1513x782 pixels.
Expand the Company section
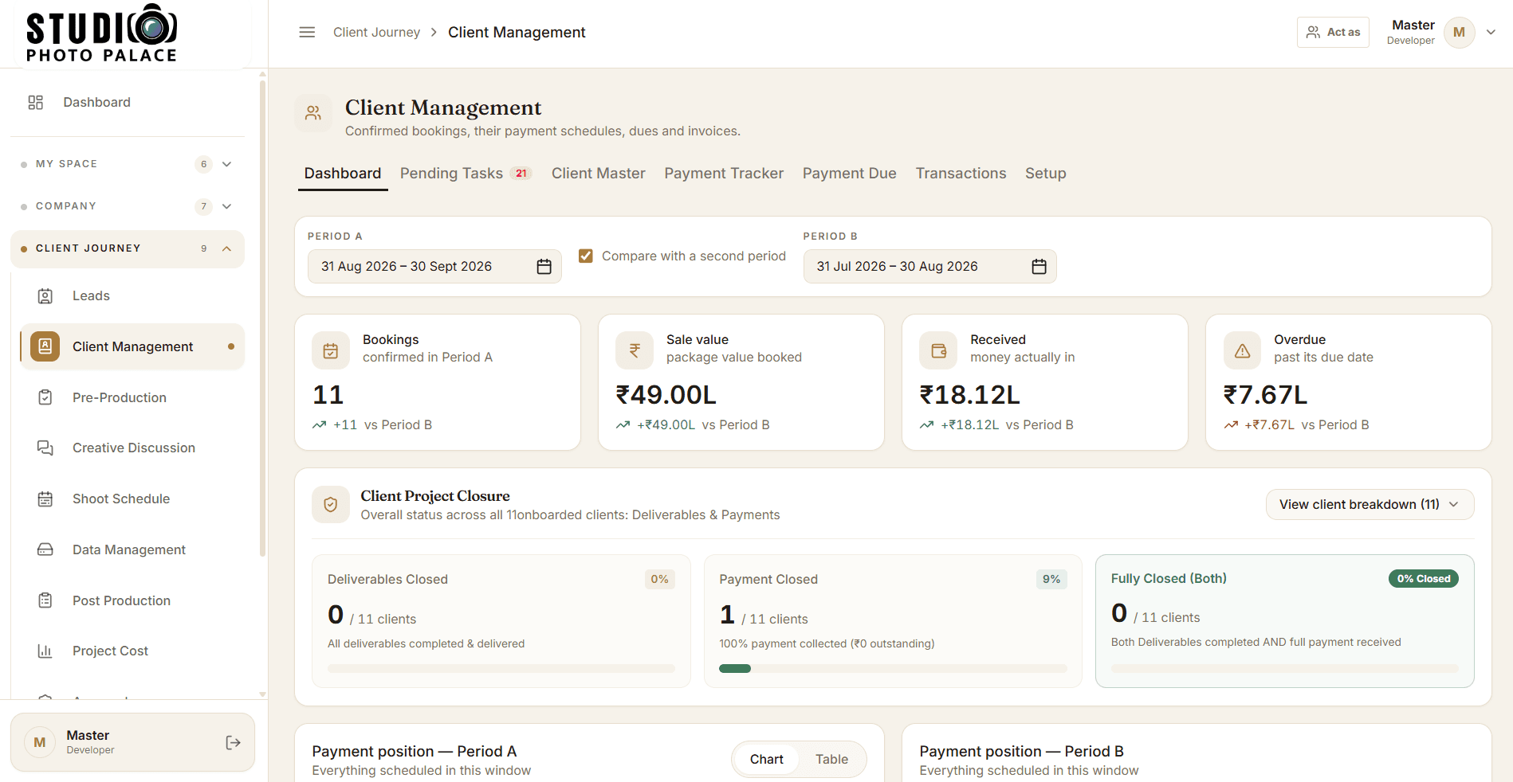[128, 206]
